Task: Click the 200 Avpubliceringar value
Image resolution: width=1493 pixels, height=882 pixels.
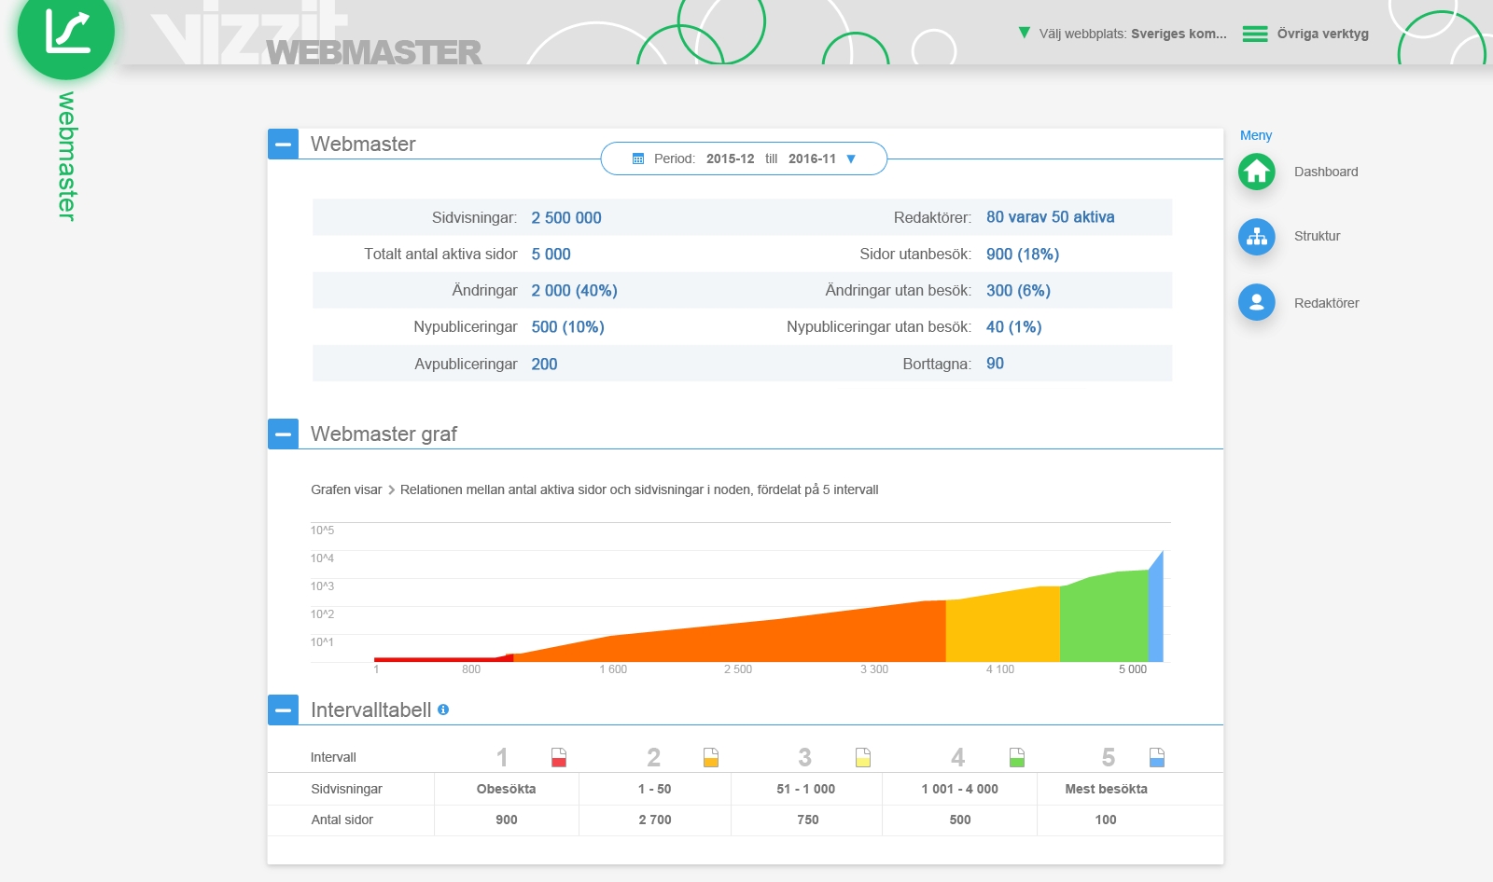Action: [x=544, y=364]
